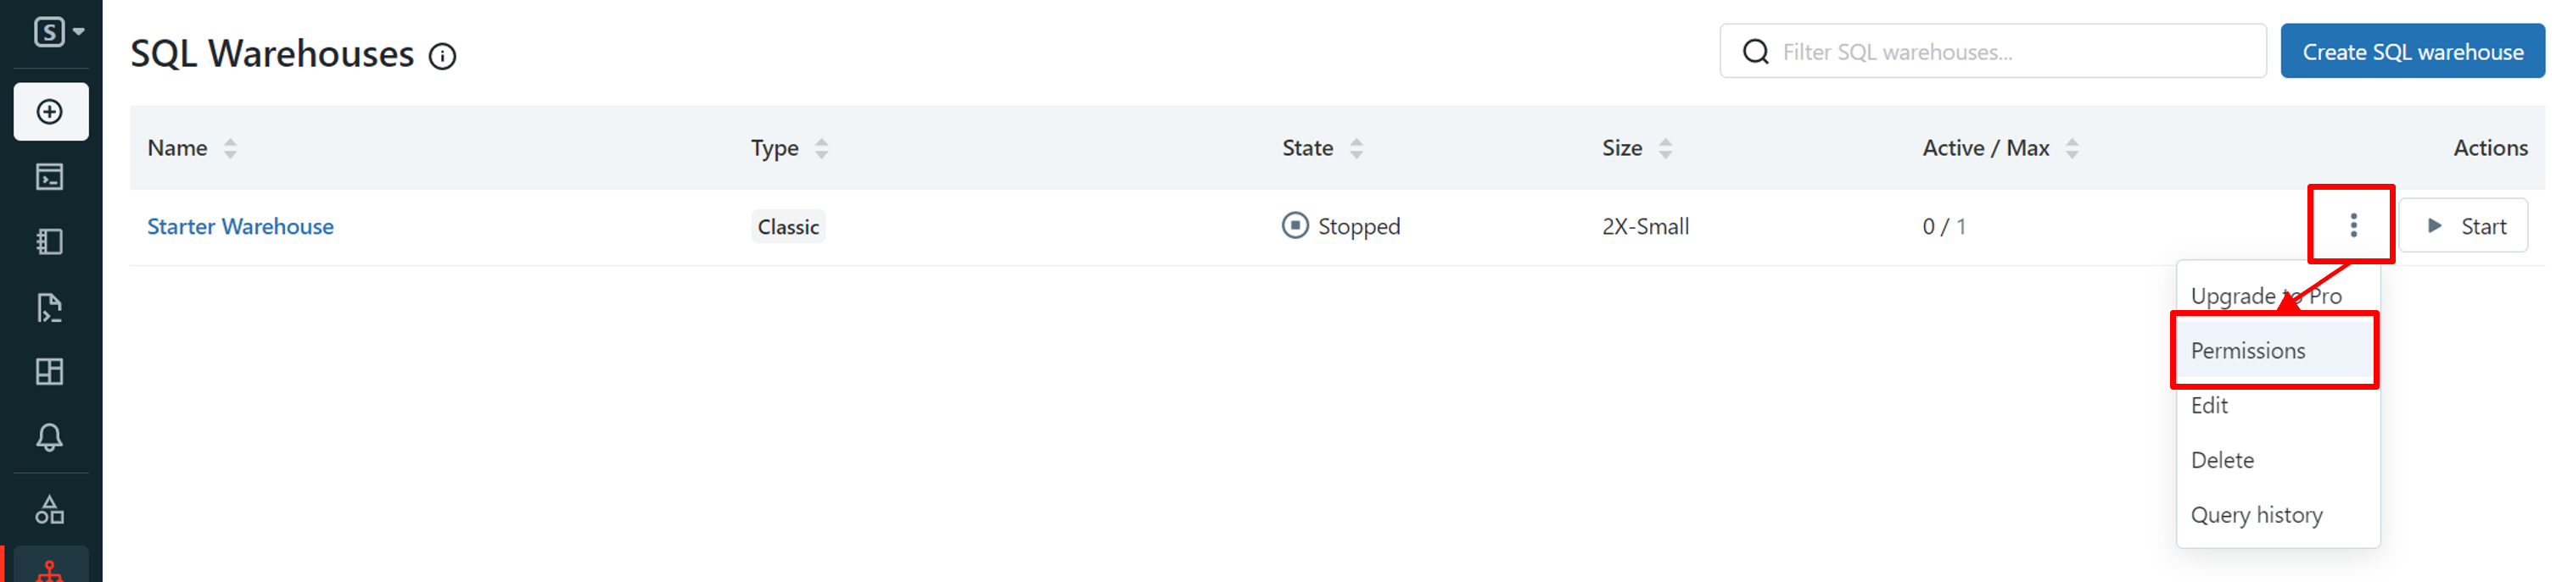Sort the table by Name column
This screenshot has height=582, width=2573.
[230, 149]
